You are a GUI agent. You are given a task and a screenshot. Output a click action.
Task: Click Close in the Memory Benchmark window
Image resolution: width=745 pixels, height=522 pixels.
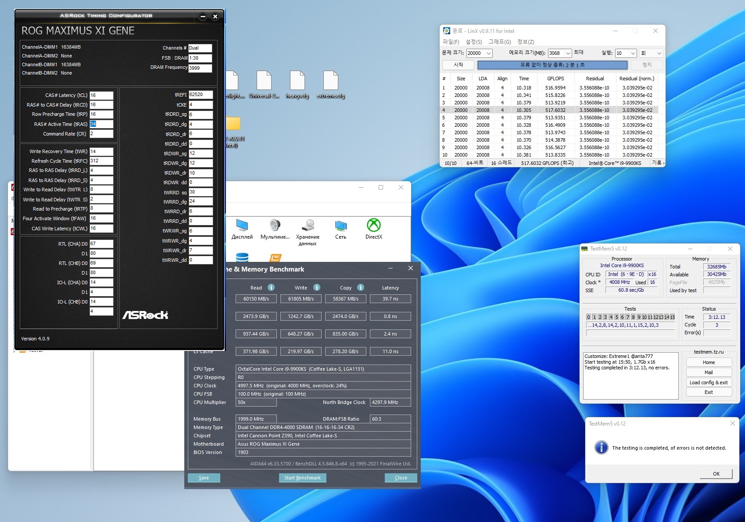tap(401, 478)
